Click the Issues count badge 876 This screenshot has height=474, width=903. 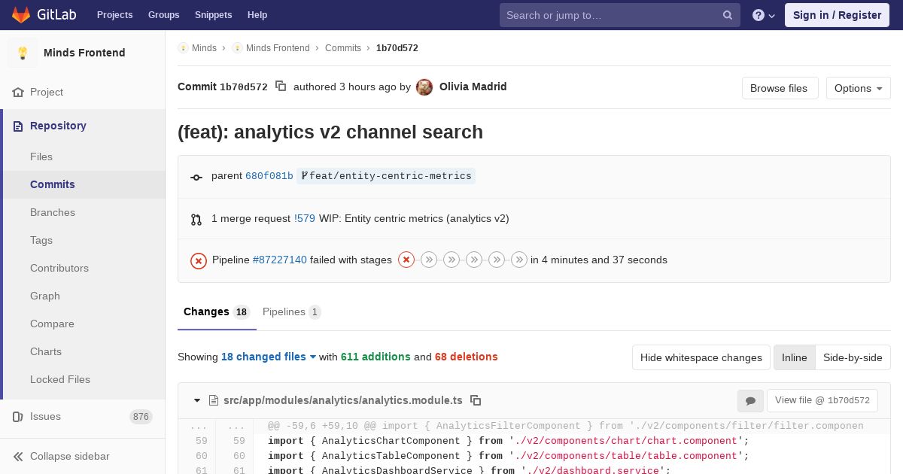[141, 417]
